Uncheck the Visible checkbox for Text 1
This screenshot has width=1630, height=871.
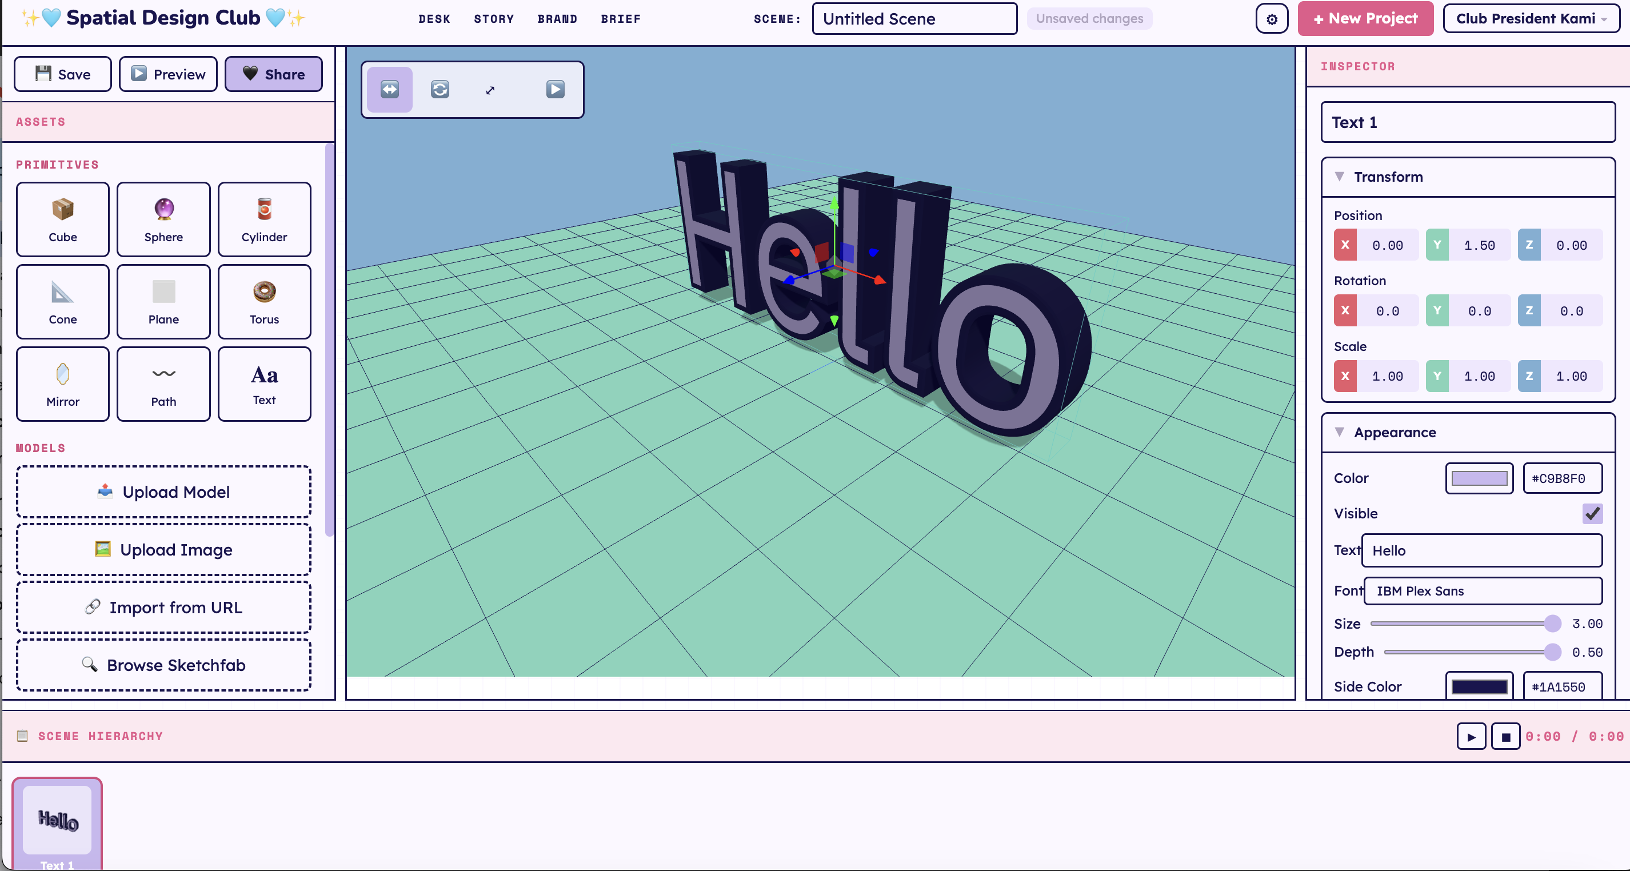(x=1592, y=514)
